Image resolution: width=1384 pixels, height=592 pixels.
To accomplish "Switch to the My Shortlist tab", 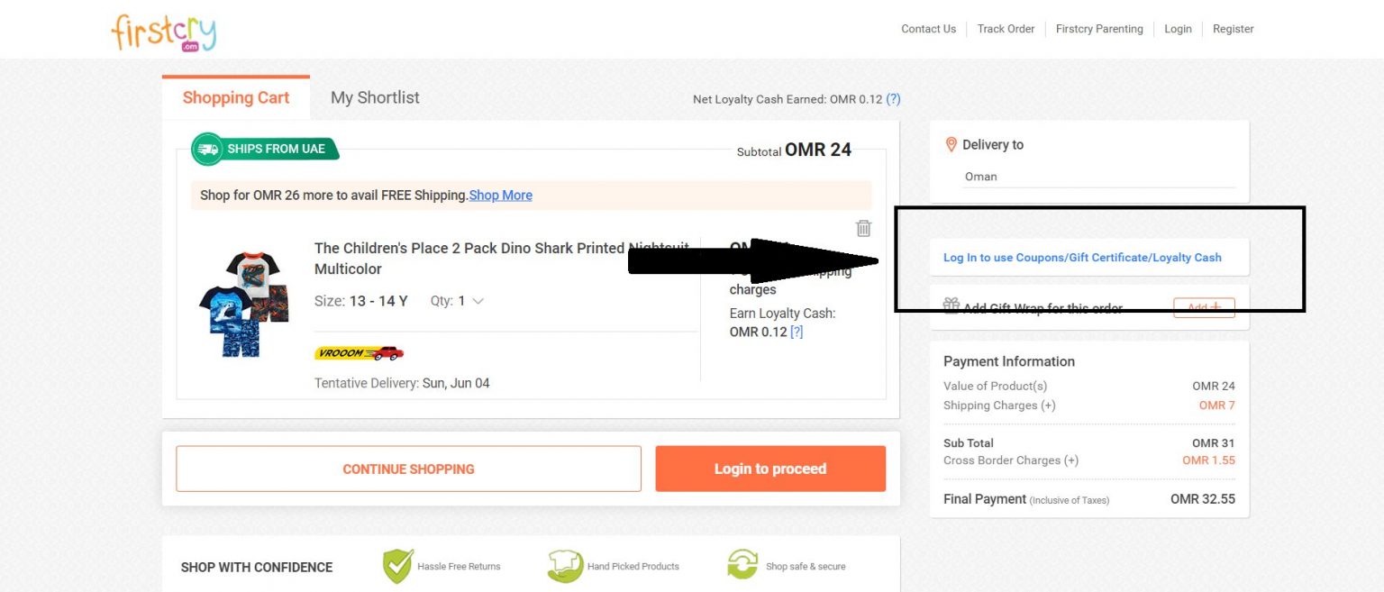I will click(375, 96).
